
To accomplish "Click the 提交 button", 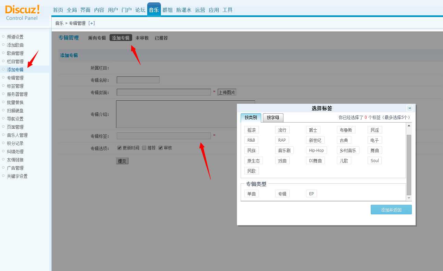I will (122, 161).
